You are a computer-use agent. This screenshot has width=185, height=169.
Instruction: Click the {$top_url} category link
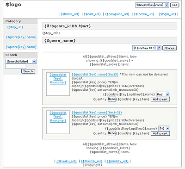pyautogui.click(x=15, y=27)
